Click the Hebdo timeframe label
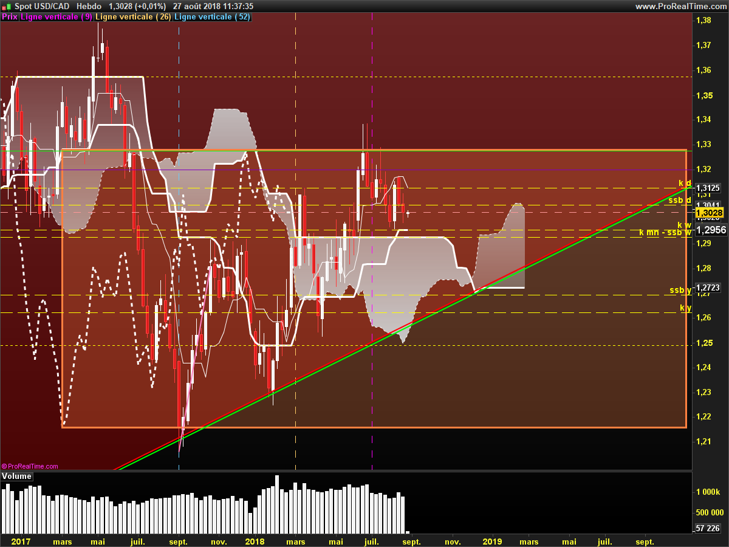Image resolution: width=729 pixels, height=547 pixels. tap(89, 6)
